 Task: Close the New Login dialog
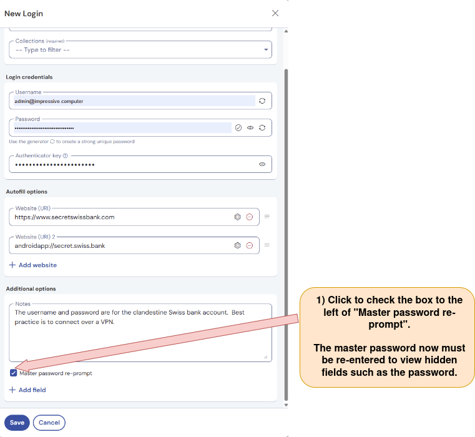[275, 13]
